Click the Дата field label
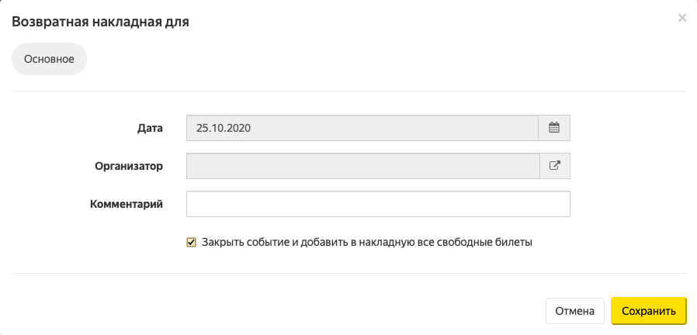This screenshot has height=335, width=697. pos(150,129)
